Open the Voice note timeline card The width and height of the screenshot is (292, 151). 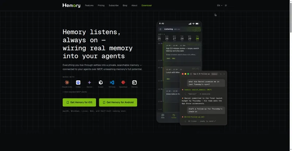click(x=172, y=95)
